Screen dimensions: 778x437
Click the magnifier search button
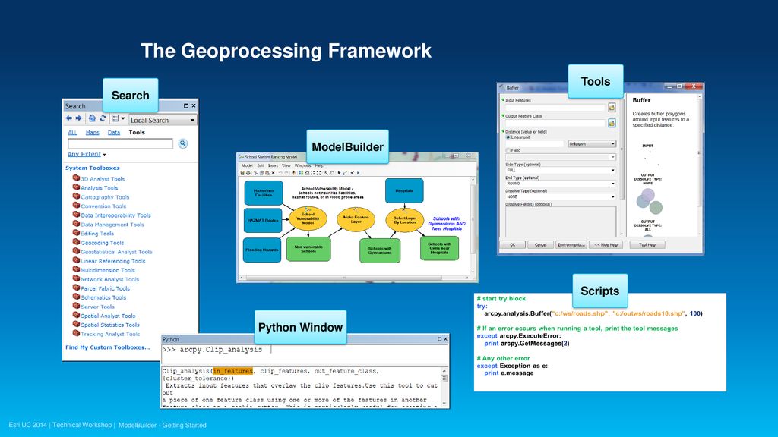point(182,143)
